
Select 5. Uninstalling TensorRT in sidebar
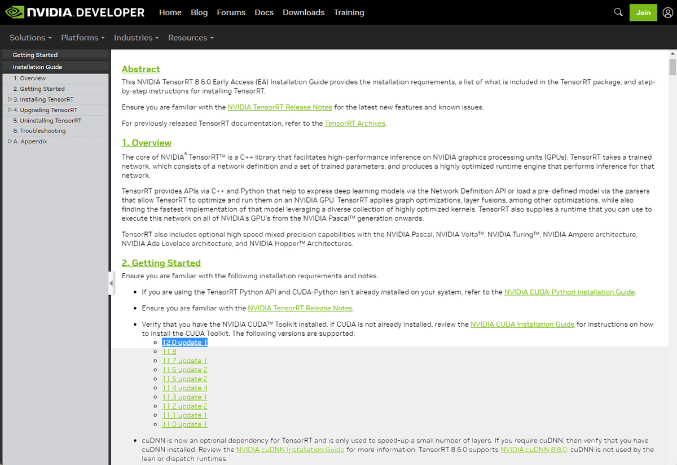[x=47, y=121]
